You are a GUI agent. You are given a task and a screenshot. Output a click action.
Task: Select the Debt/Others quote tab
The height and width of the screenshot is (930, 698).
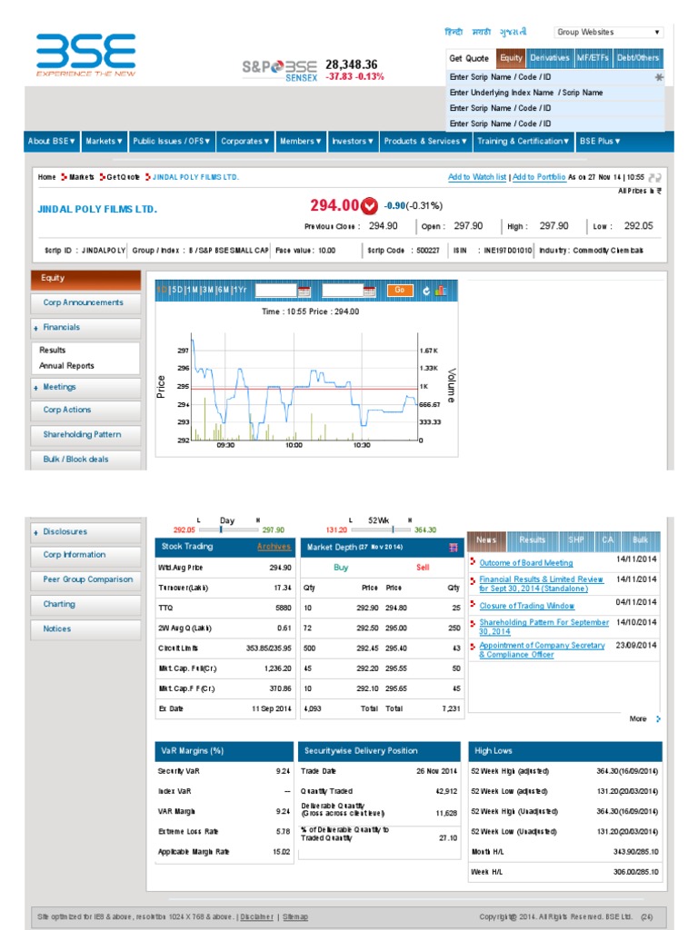(x=638, y=58)
